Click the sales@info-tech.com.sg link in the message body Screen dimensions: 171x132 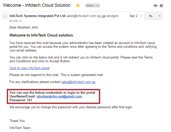tap(78, 82)
